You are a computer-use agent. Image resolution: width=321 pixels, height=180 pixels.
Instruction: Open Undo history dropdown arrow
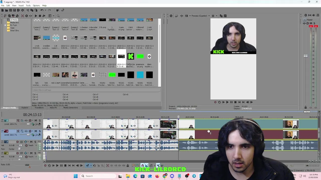point(46,10)
